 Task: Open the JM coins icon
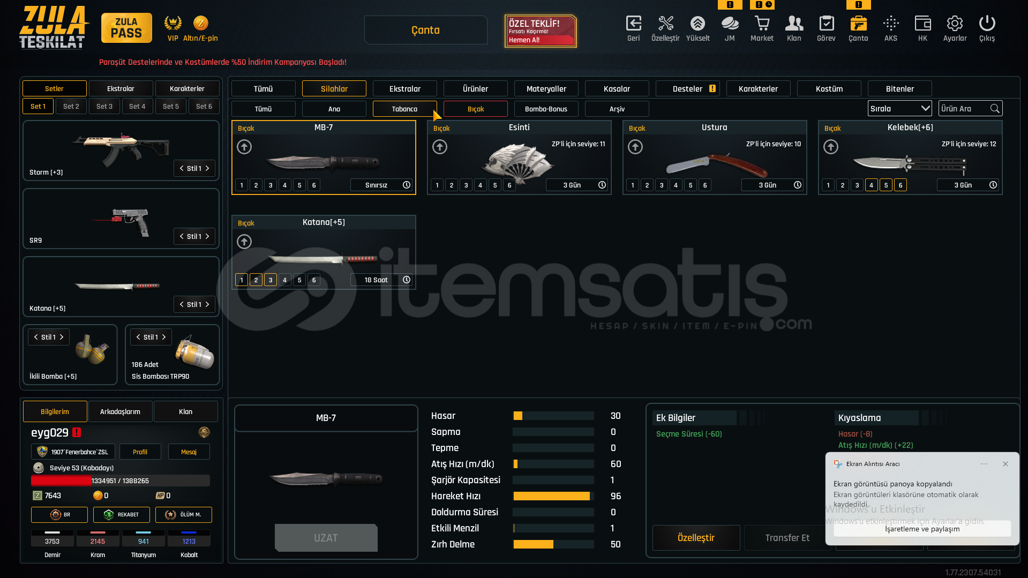(x=730, y=24)
